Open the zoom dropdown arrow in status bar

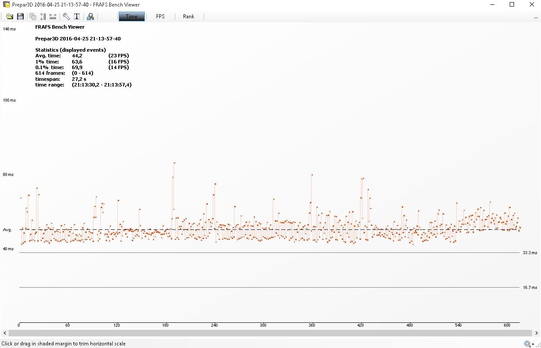534,344
